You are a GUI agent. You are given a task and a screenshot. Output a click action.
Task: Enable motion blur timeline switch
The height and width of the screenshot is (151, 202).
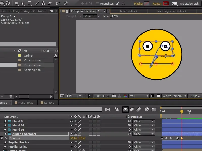[x=139, y=109]
